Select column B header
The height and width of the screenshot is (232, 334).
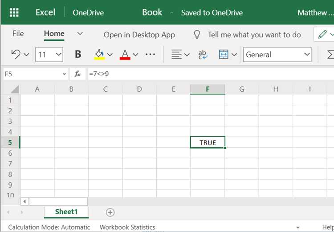[x=71, y=89]
